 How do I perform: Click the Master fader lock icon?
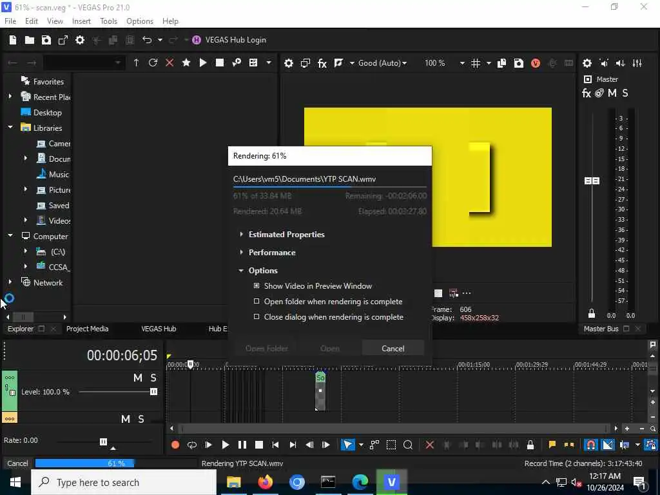click(x=592, y=313)
